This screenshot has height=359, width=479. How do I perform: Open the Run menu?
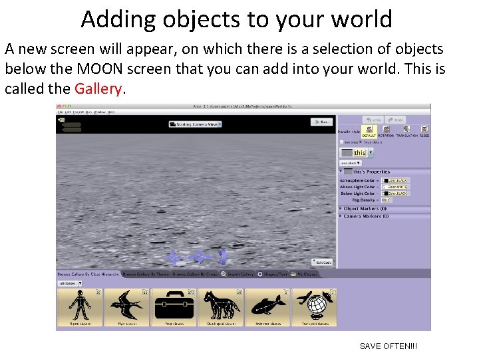coord(88,112)
